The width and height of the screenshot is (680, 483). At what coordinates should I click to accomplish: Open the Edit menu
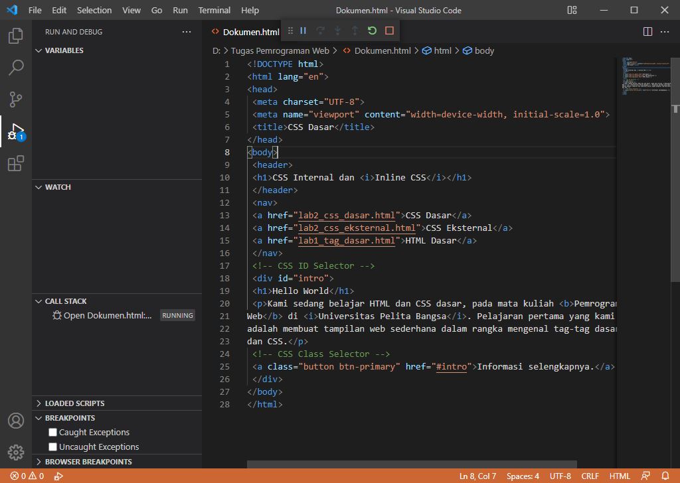tap(59, 10)
